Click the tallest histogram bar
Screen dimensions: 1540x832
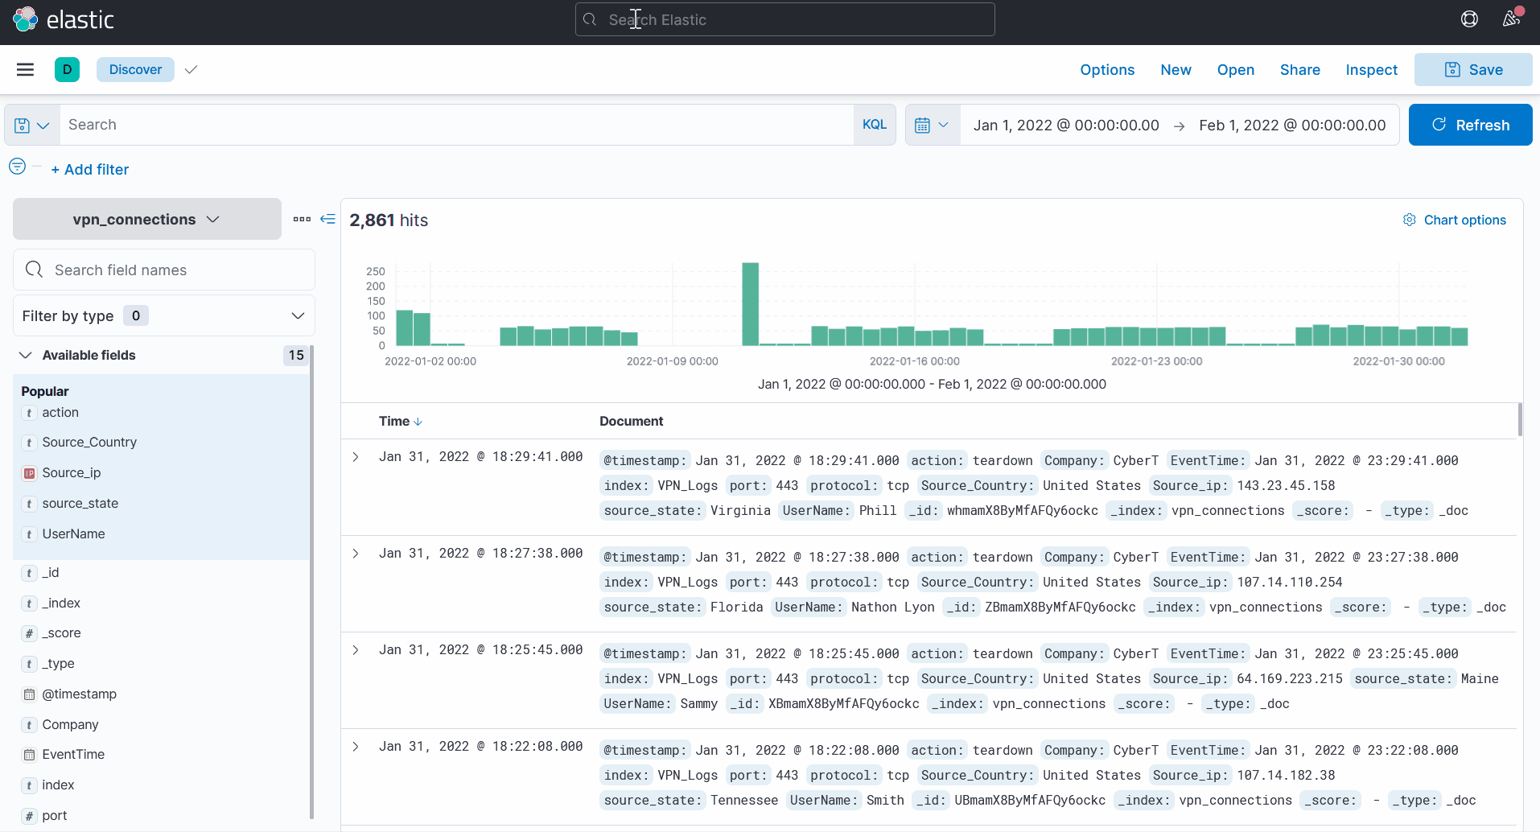point(751,304)
